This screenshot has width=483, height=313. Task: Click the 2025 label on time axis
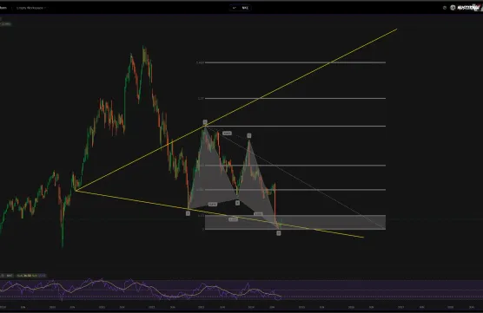[x=302, y=307]
